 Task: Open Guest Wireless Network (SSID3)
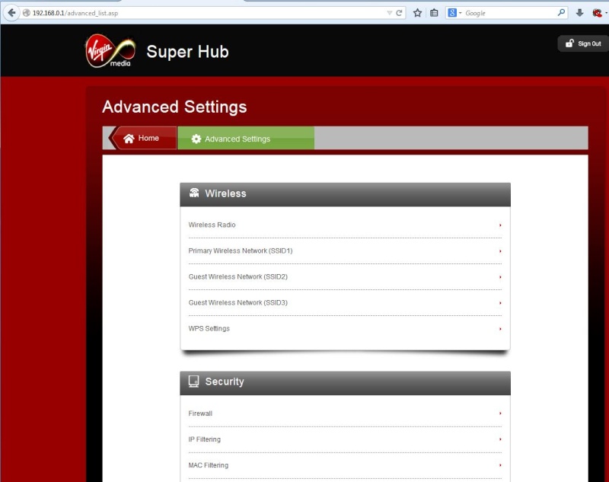[345, 302]
